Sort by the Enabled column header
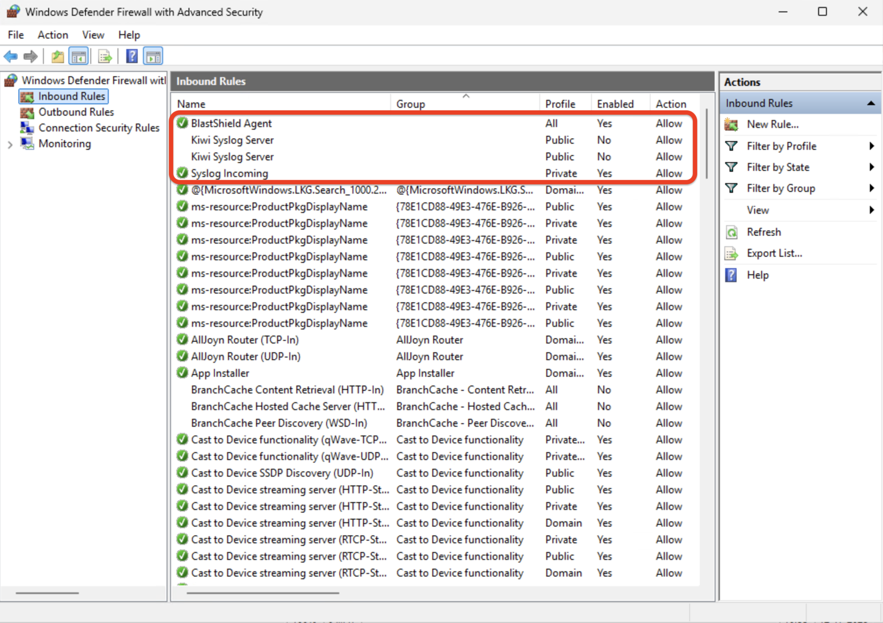Image resolution: width=883 pixels, height=623 pixels. click(x=620, y=104)
